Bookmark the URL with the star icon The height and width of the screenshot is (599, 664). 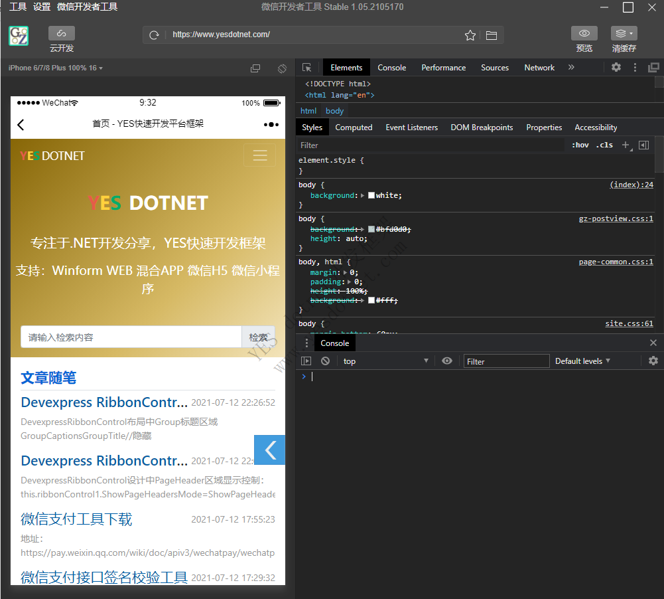pyautogui.click(x=470, y=35)
